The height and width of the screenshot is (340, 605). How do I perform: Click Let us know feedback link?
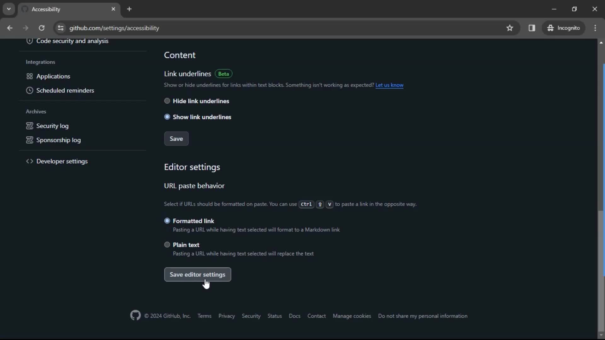(389, 85)
